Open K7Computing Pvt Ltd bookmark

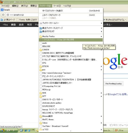pyautogui.click(x=71, y=86)
